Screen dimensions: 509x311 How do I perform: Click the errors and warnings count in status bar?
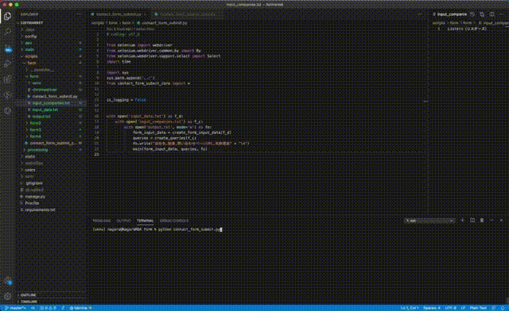[x=48, y=308]
